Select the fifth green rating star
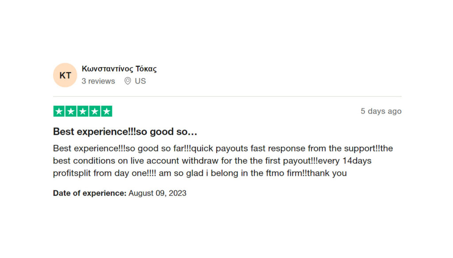453x258 pixels. pos(107,111)
